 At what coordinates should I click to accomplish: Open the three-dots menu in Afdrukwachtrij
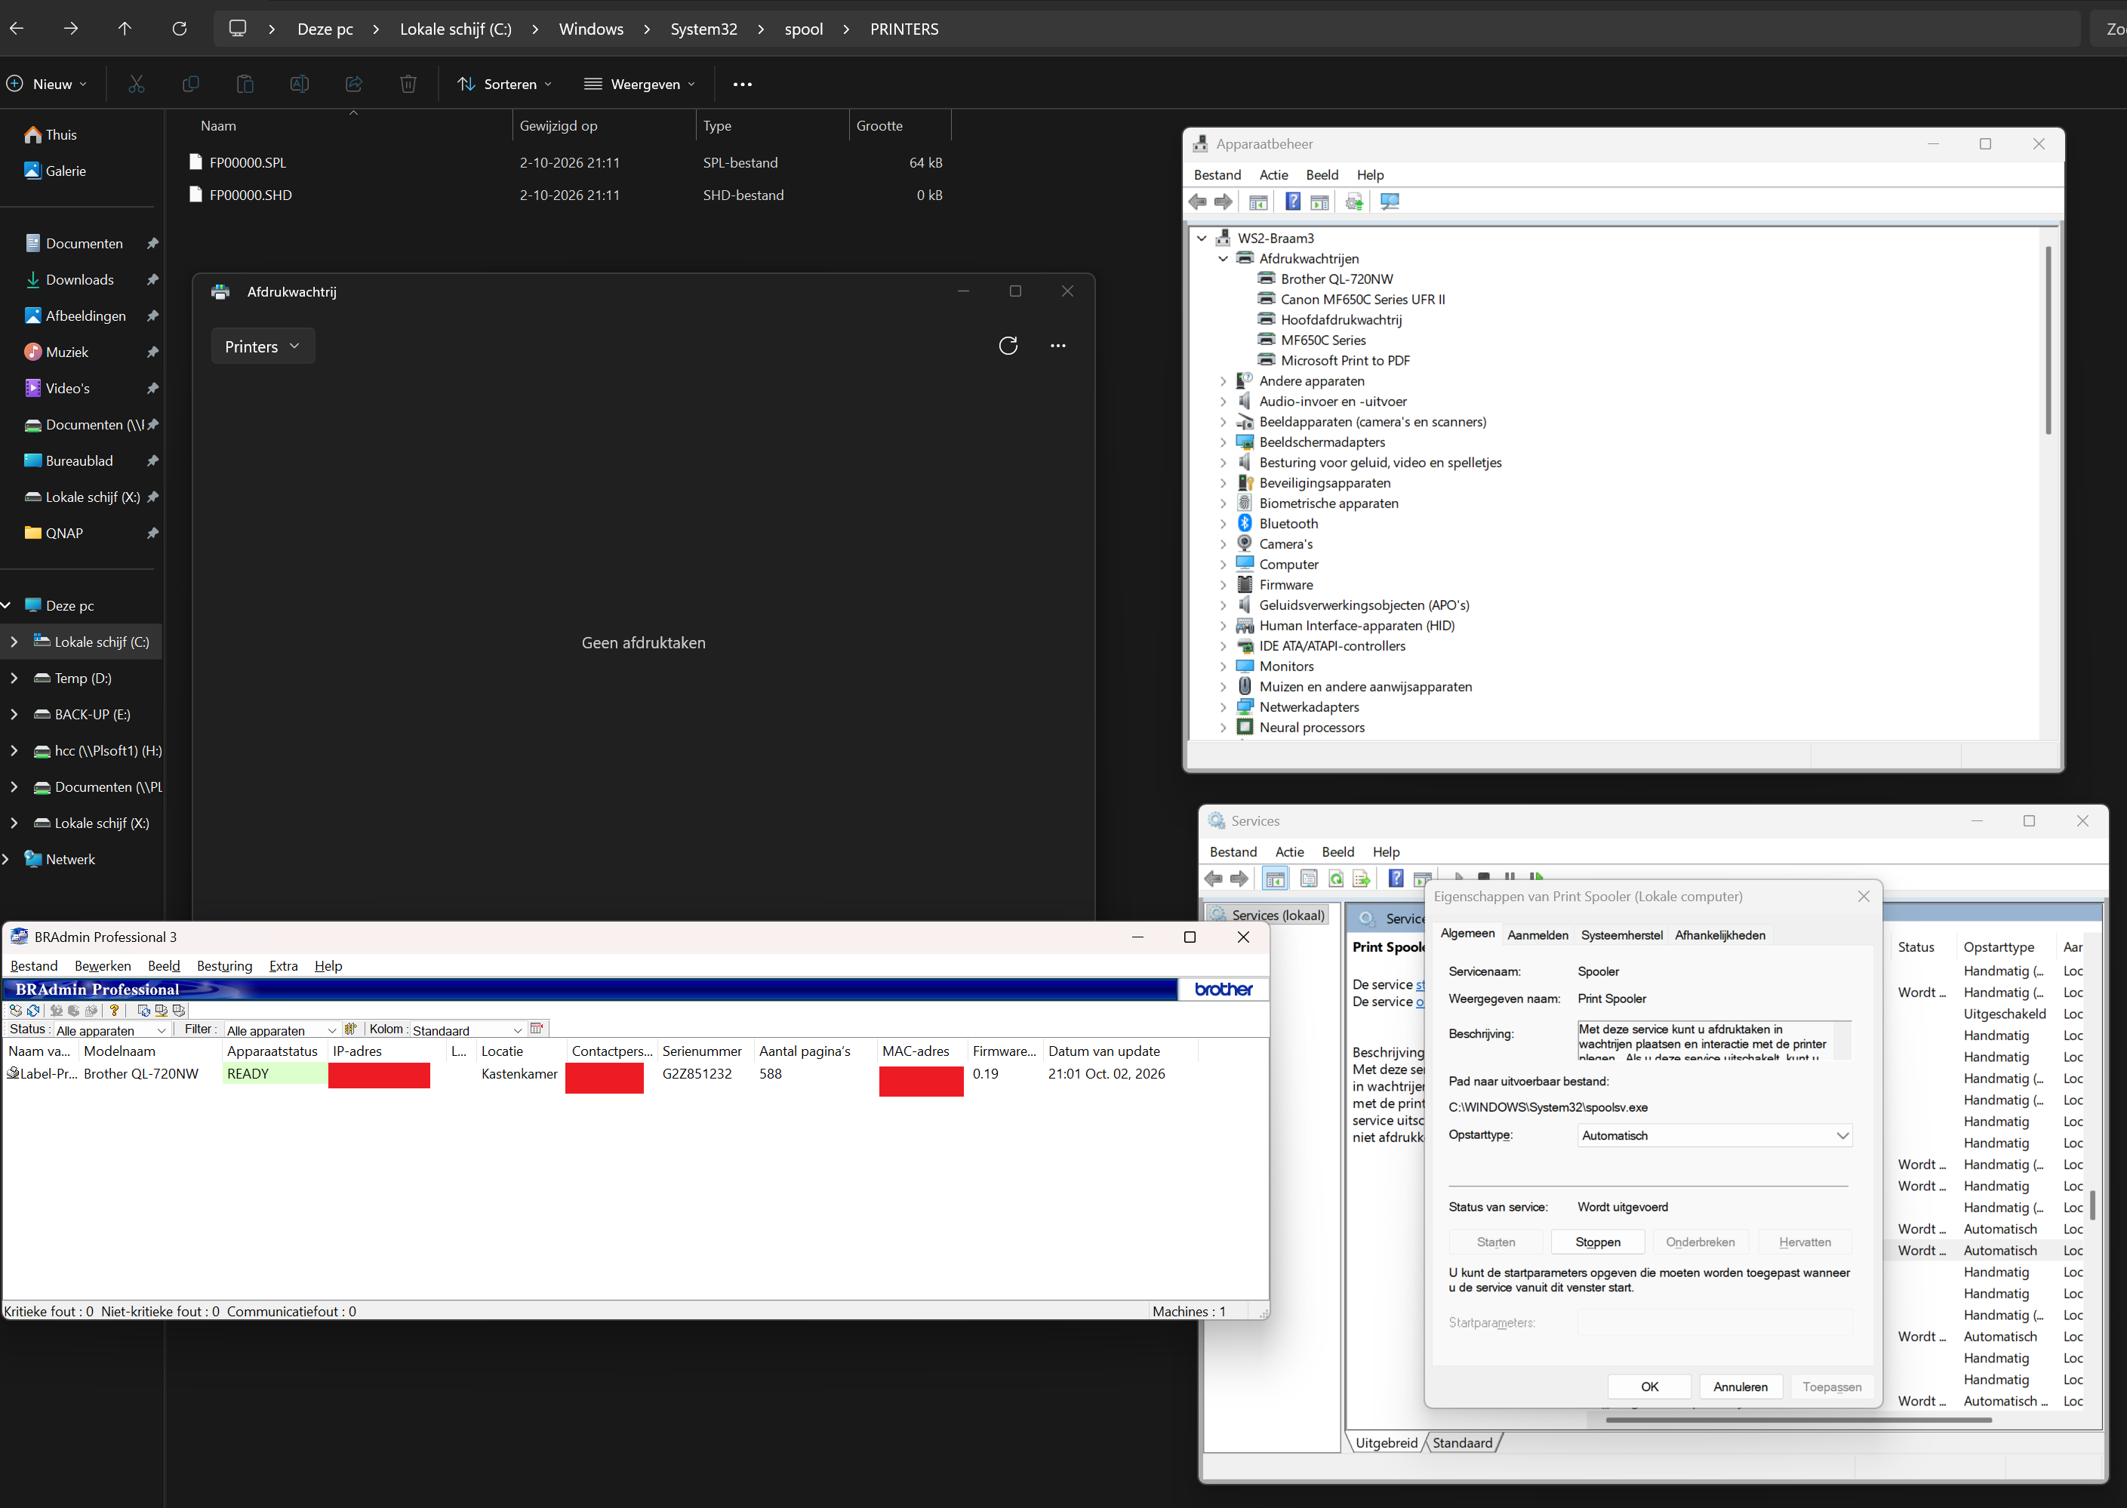pyautogui.click(x=1057, y=346)
